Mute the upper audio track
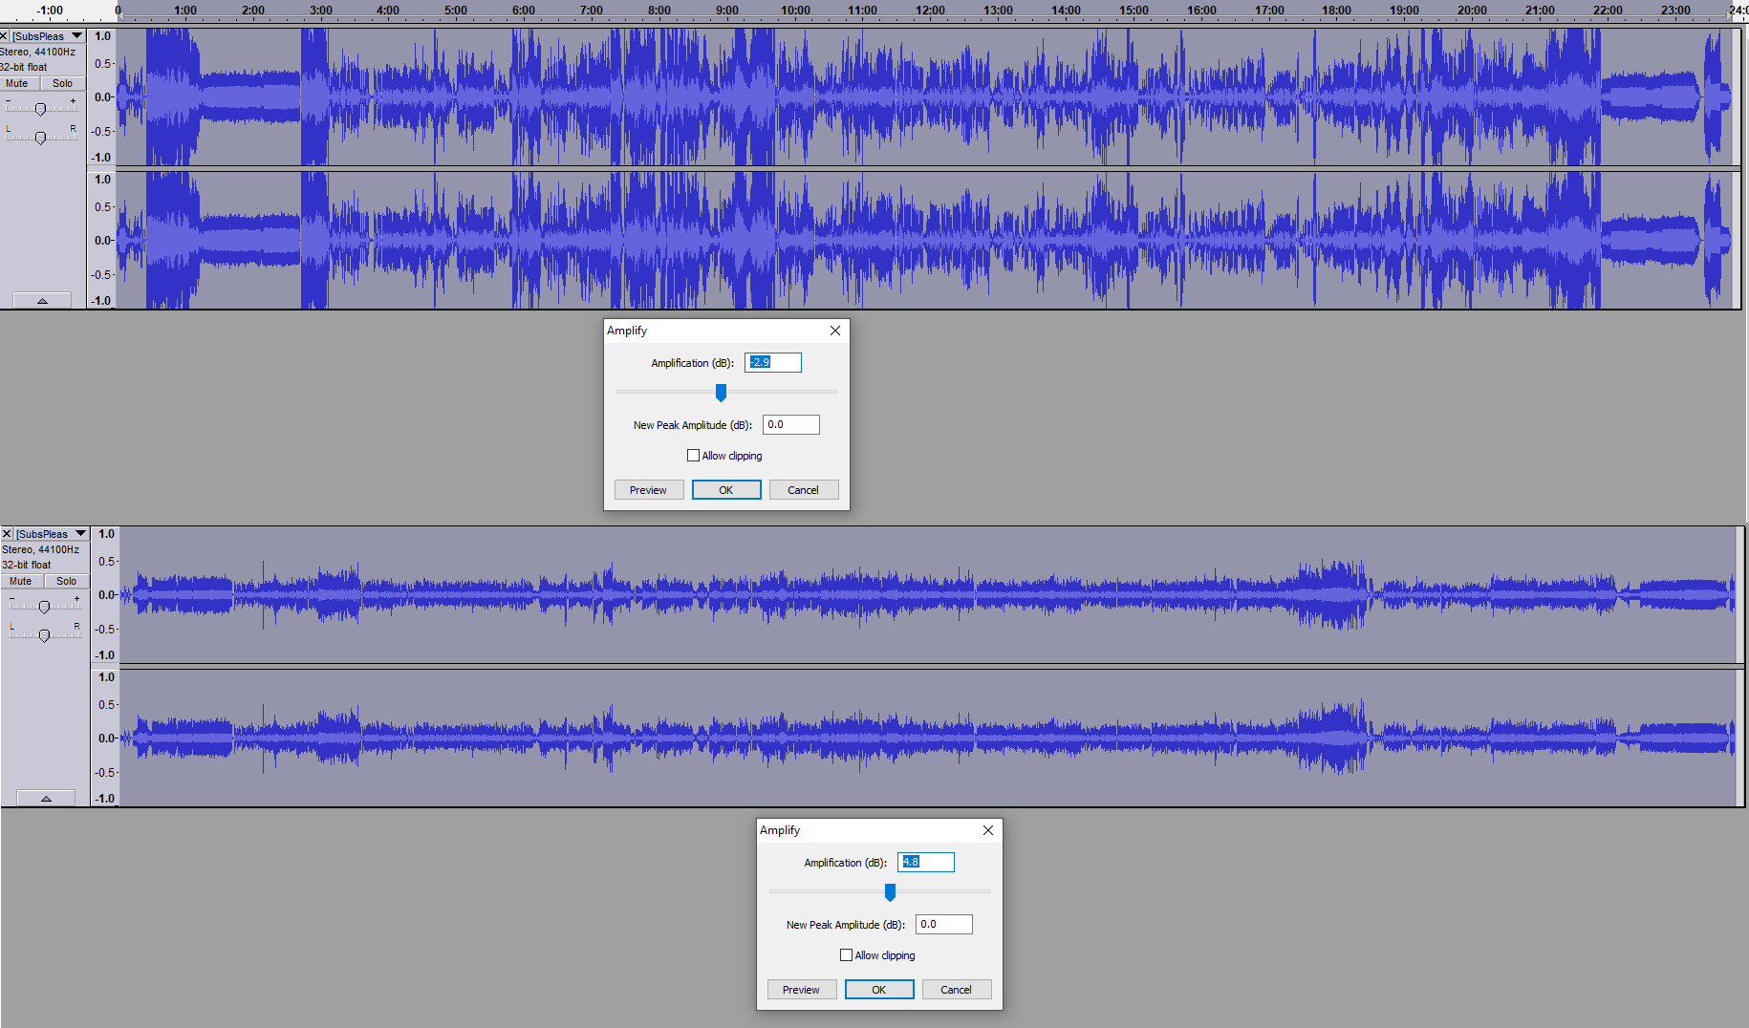 click(x=17, y=83)
